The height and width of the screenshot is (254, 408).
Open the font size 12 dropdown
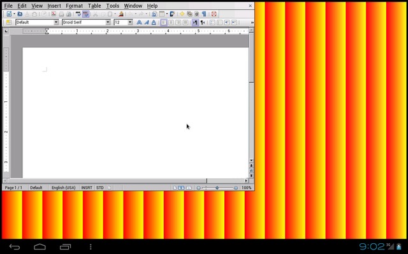[x=130, y=22]
